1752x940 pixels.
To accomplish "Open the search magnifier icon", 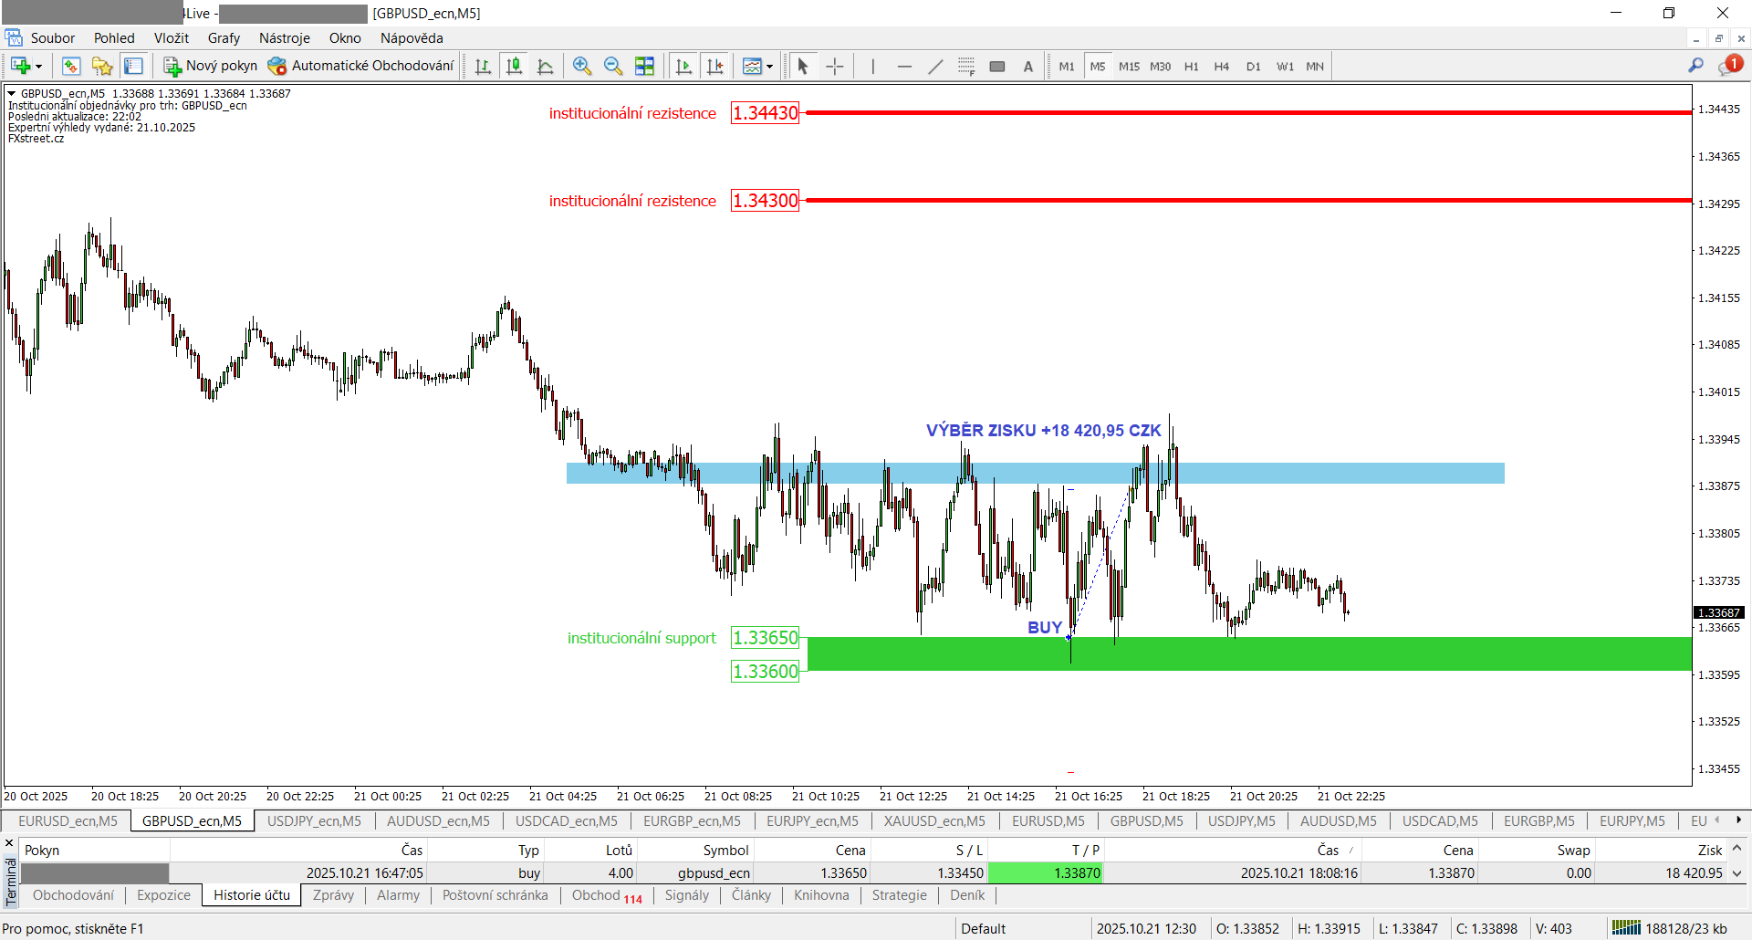I will pyautogui.click(x=1695, y=65).
